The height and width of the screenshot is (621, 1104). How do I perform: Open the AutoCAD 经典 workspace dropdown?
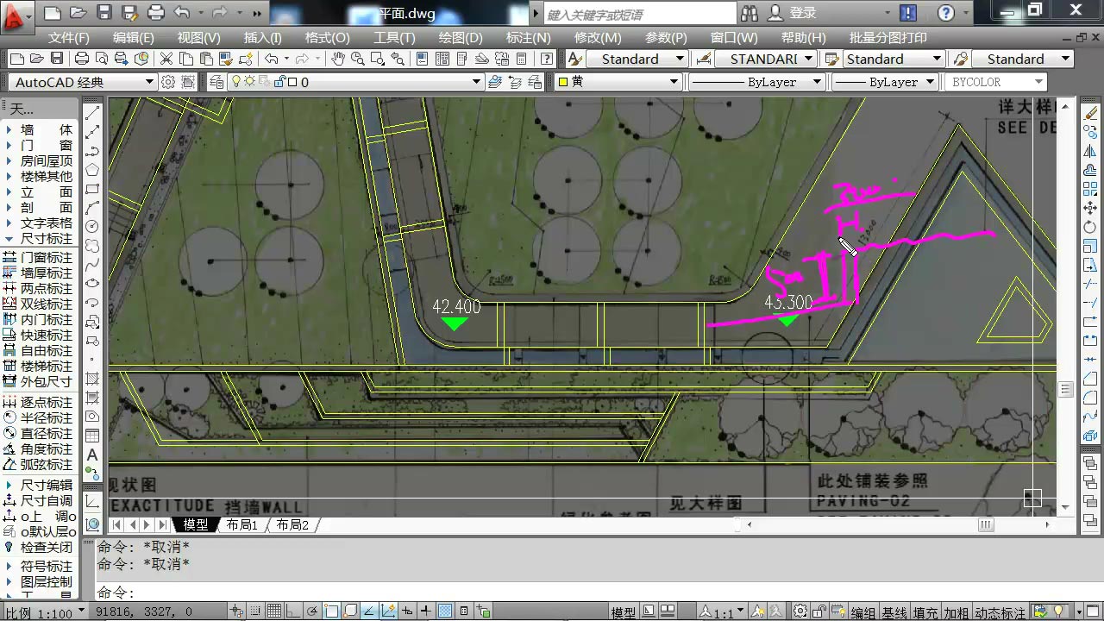84,82
